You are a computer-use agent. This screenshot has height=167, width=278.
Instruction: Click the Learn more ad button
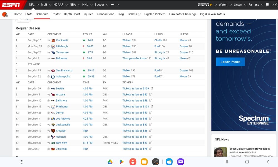pyautogui.click(x=230, y=62)
